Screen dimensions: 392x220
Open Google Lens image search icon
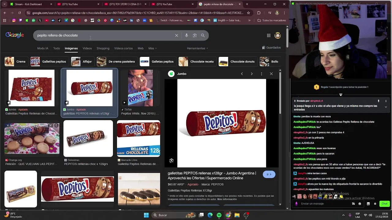[x=195, y=35]
